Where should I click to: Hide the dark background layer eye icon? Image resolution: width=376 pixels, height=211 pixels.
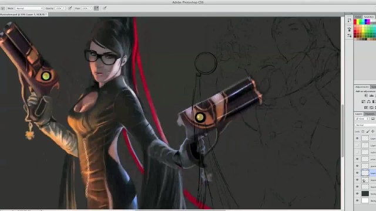click(357, 193)
